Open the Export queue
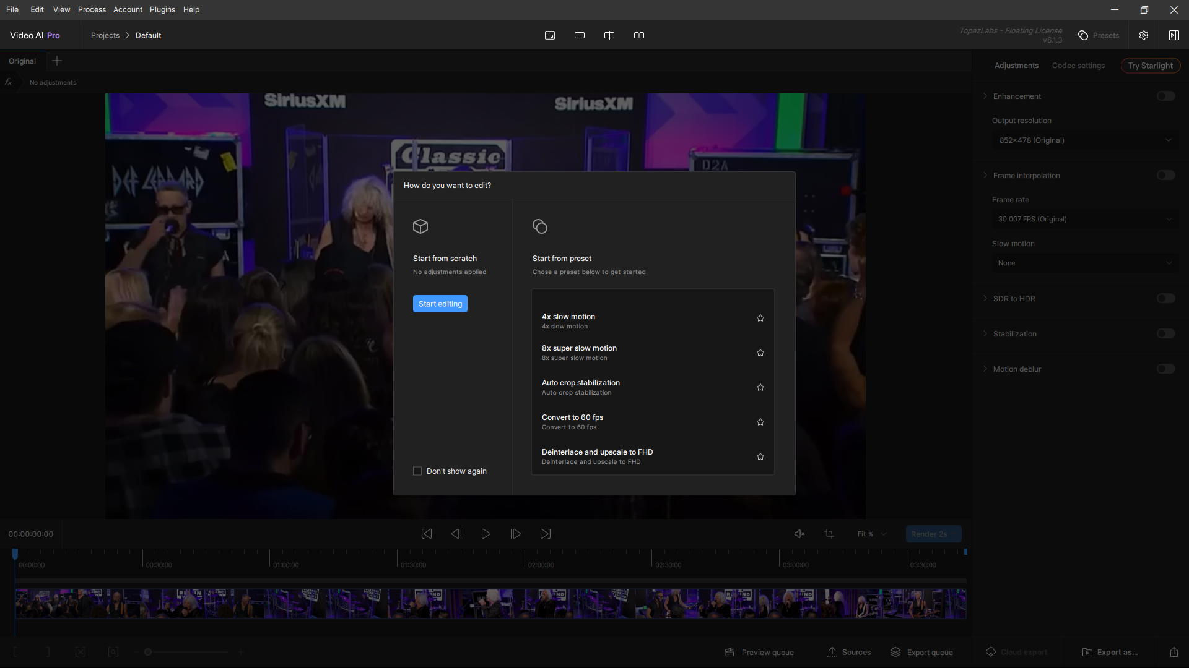1189x668 pixels. pyautogui.click(x=922, y=652)
